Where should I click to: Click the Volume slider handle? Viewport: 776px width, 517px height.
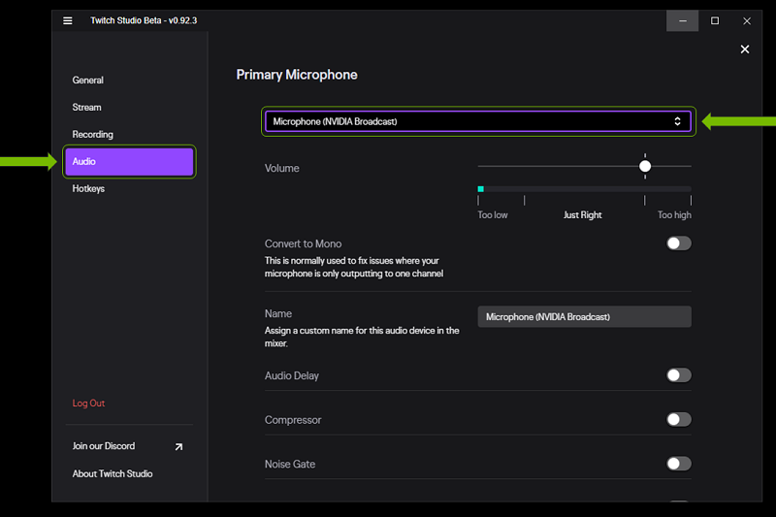click(x=645, y=166)
